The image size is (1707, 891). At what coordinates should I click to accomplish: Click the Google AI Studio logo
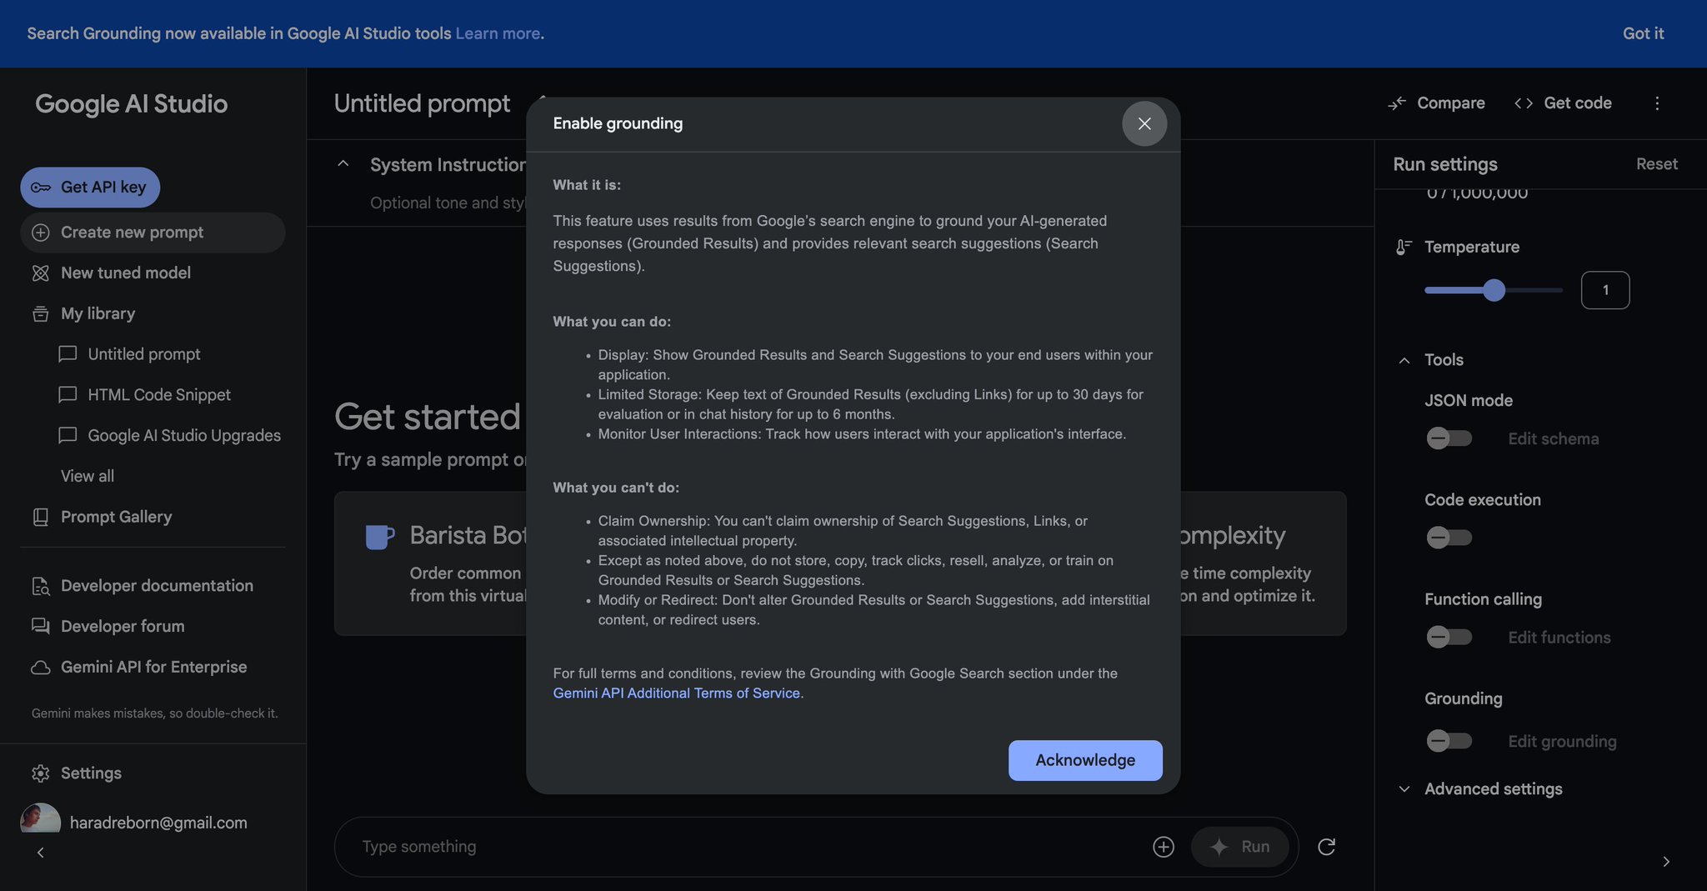131,104
